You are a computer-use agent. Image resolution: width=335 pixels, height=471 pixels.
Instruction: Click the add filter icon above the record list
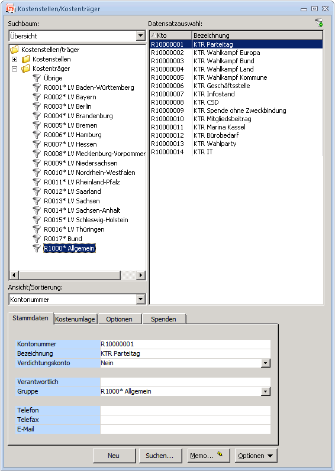click(x=319, y=22)
